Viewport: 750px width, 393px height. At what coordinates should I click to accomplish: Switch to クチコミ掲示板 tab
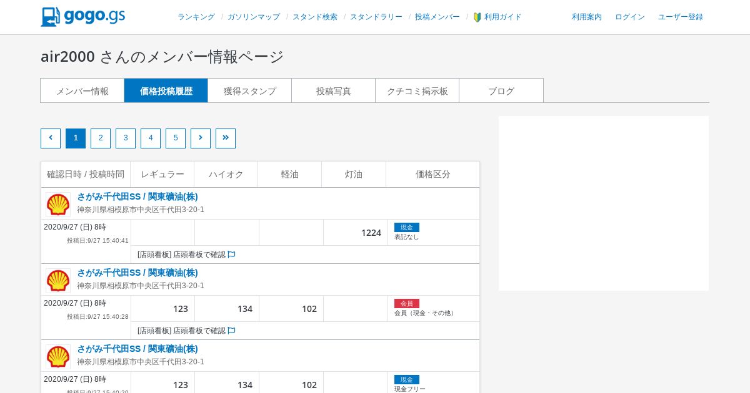point(417,90)
